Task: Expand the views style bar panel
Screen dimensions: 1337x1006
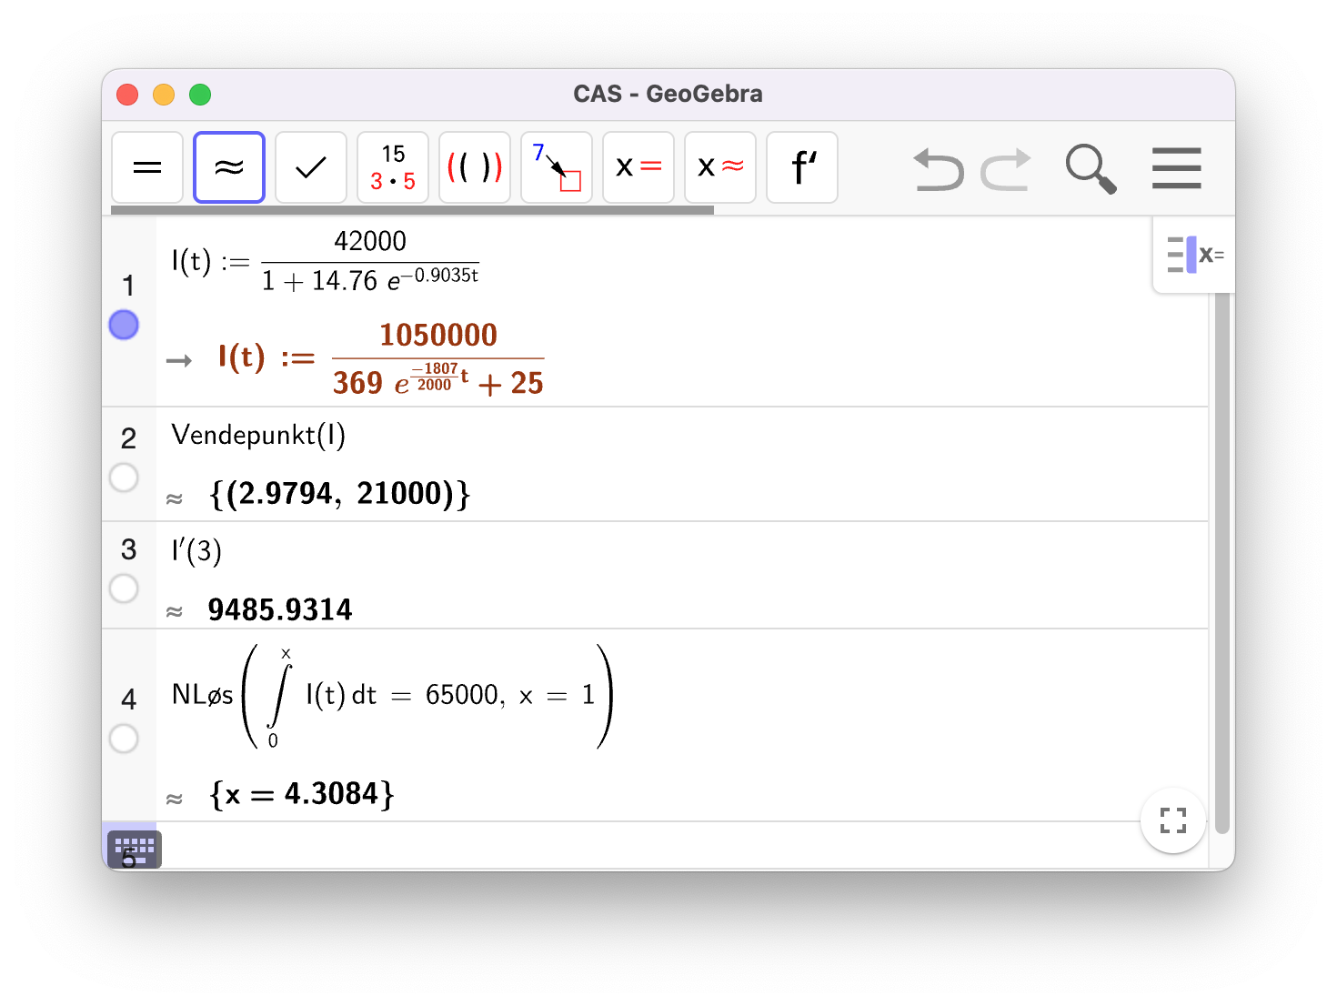Action: point(1194,255)
